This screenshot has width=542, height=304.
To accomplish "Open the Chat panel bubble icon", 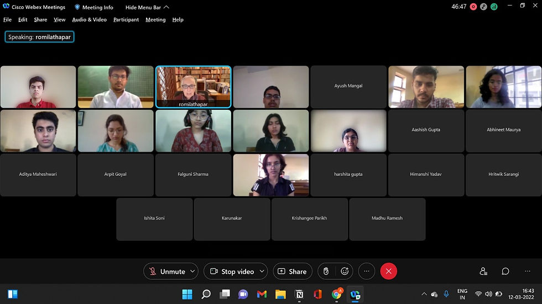I will click(x=505, y=271).
